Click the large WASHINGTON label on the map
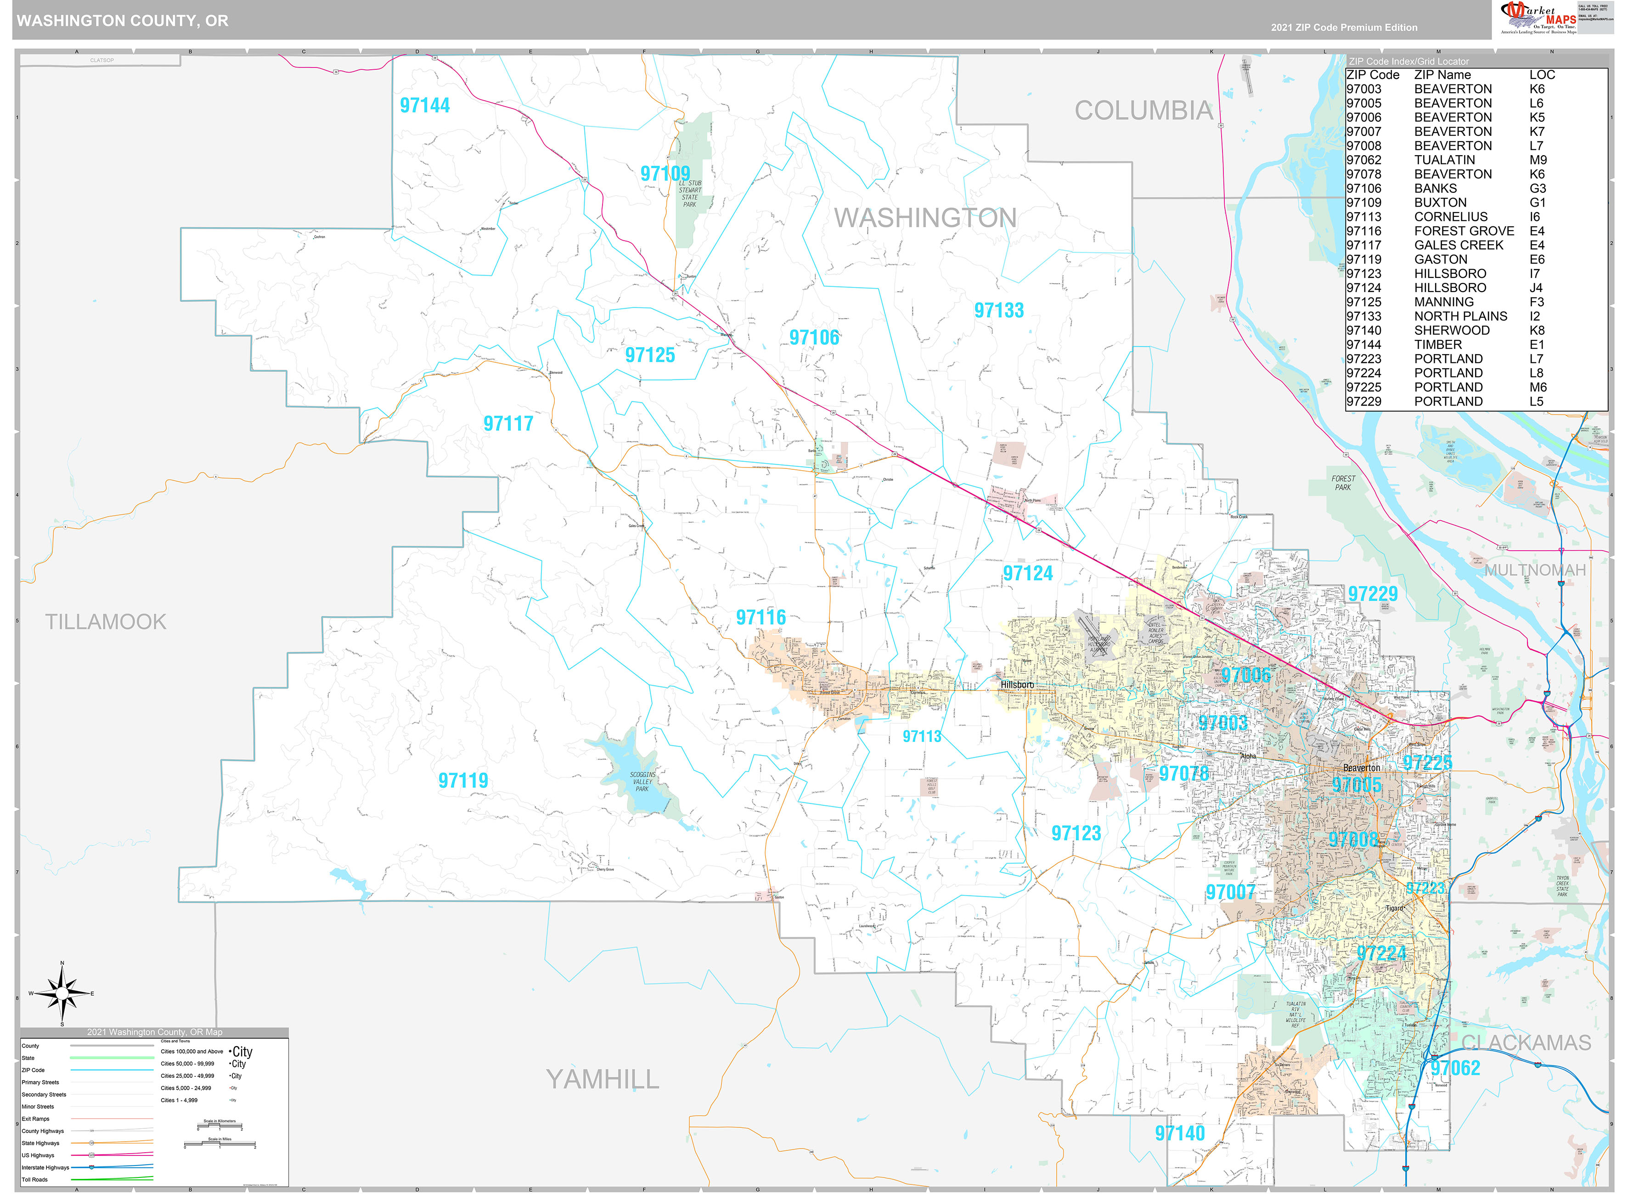 (925, 218)
